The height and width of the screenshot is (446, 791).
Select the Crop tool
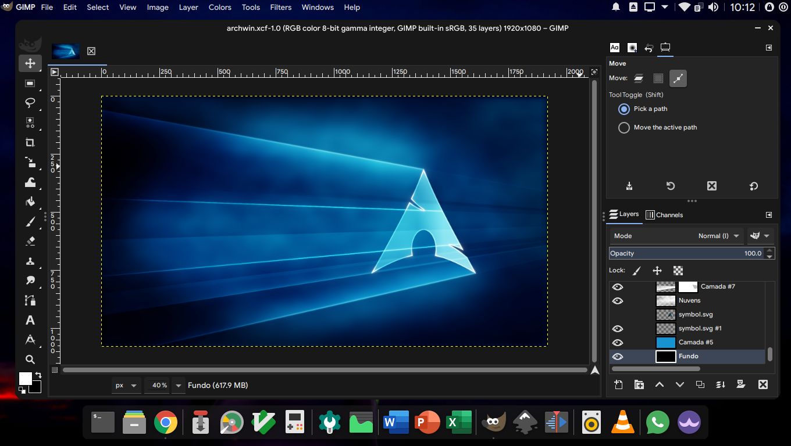click(x=30, y=142)
